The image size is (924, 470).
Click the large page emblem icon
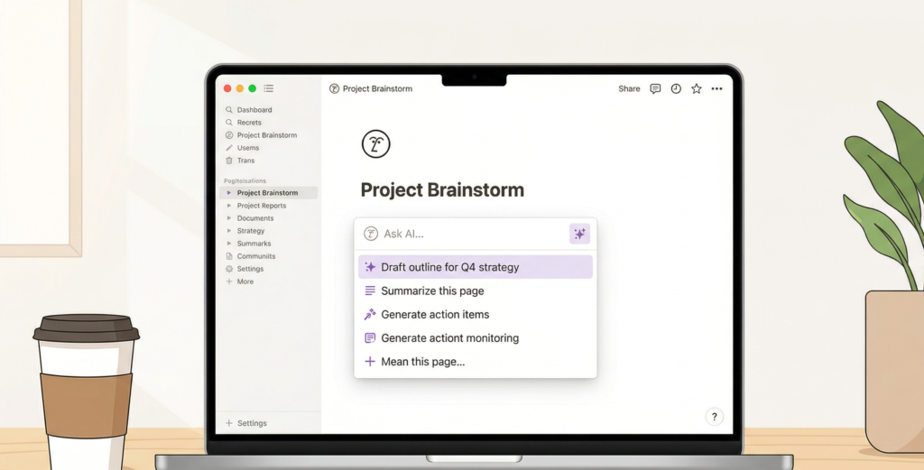click(375, 144)
